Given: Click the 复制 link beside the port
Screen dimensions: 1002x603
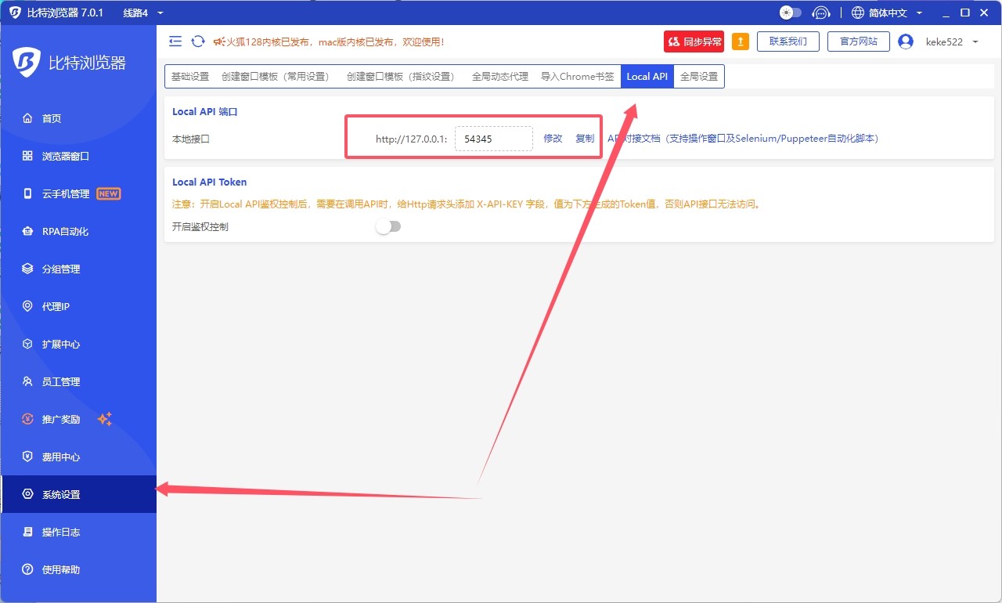Looking at the screenshot, I should point(585,138).
